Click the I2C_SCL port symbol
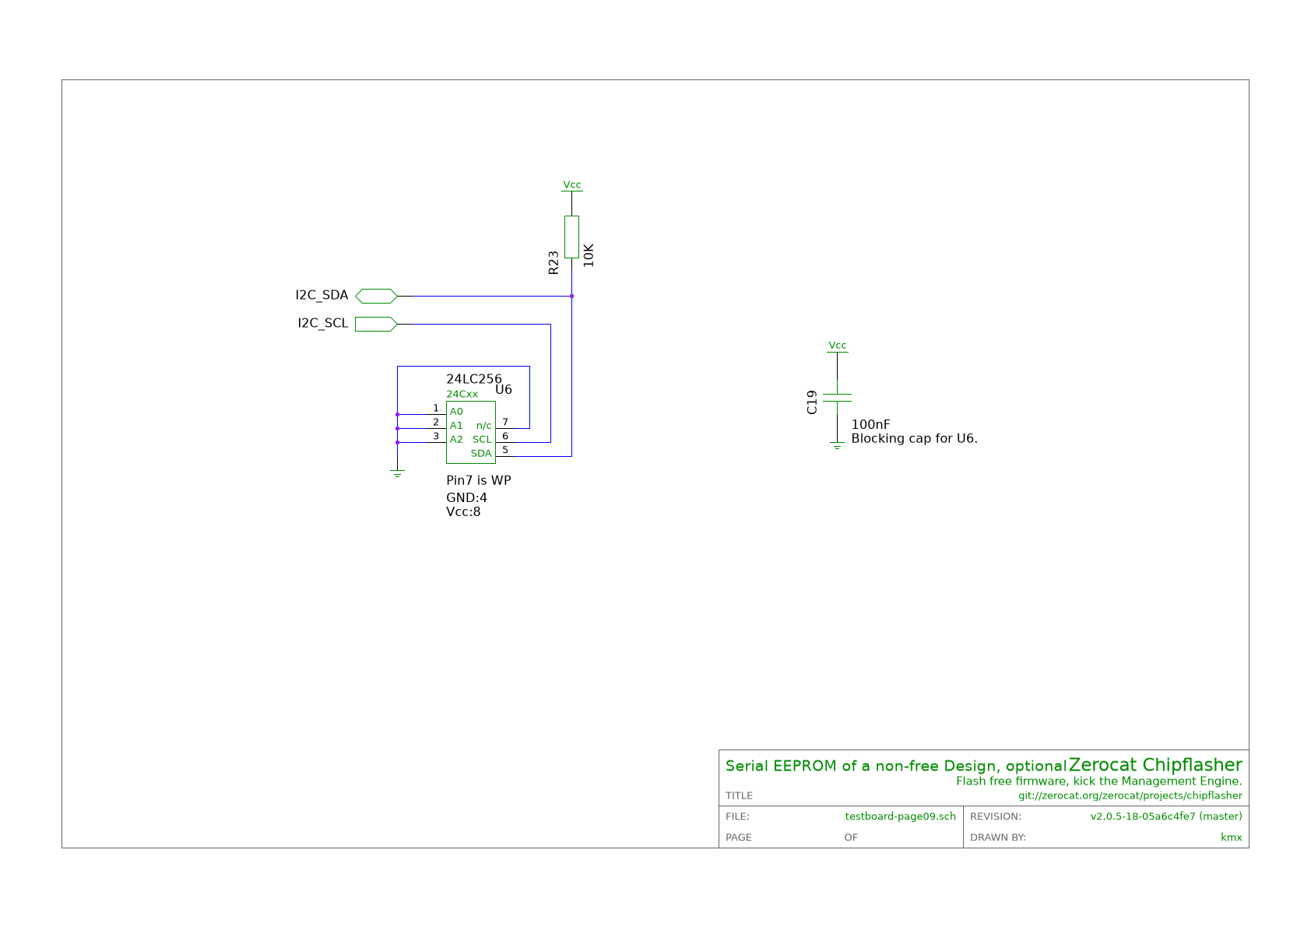1311x927 pixels. [377, 324]
